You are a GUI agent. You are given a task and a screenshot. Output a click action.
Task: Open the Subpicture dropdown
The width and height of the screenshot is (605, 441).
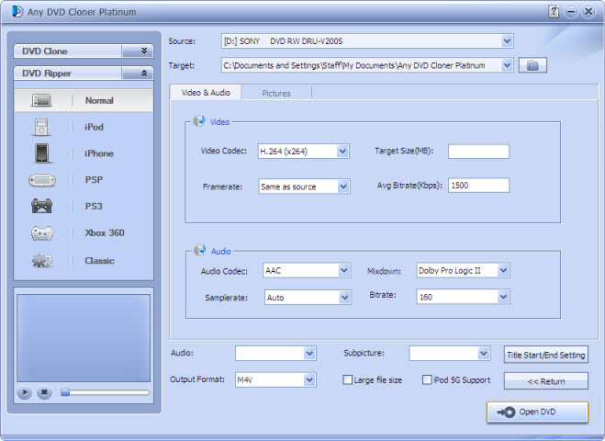(x=484, y=354)
